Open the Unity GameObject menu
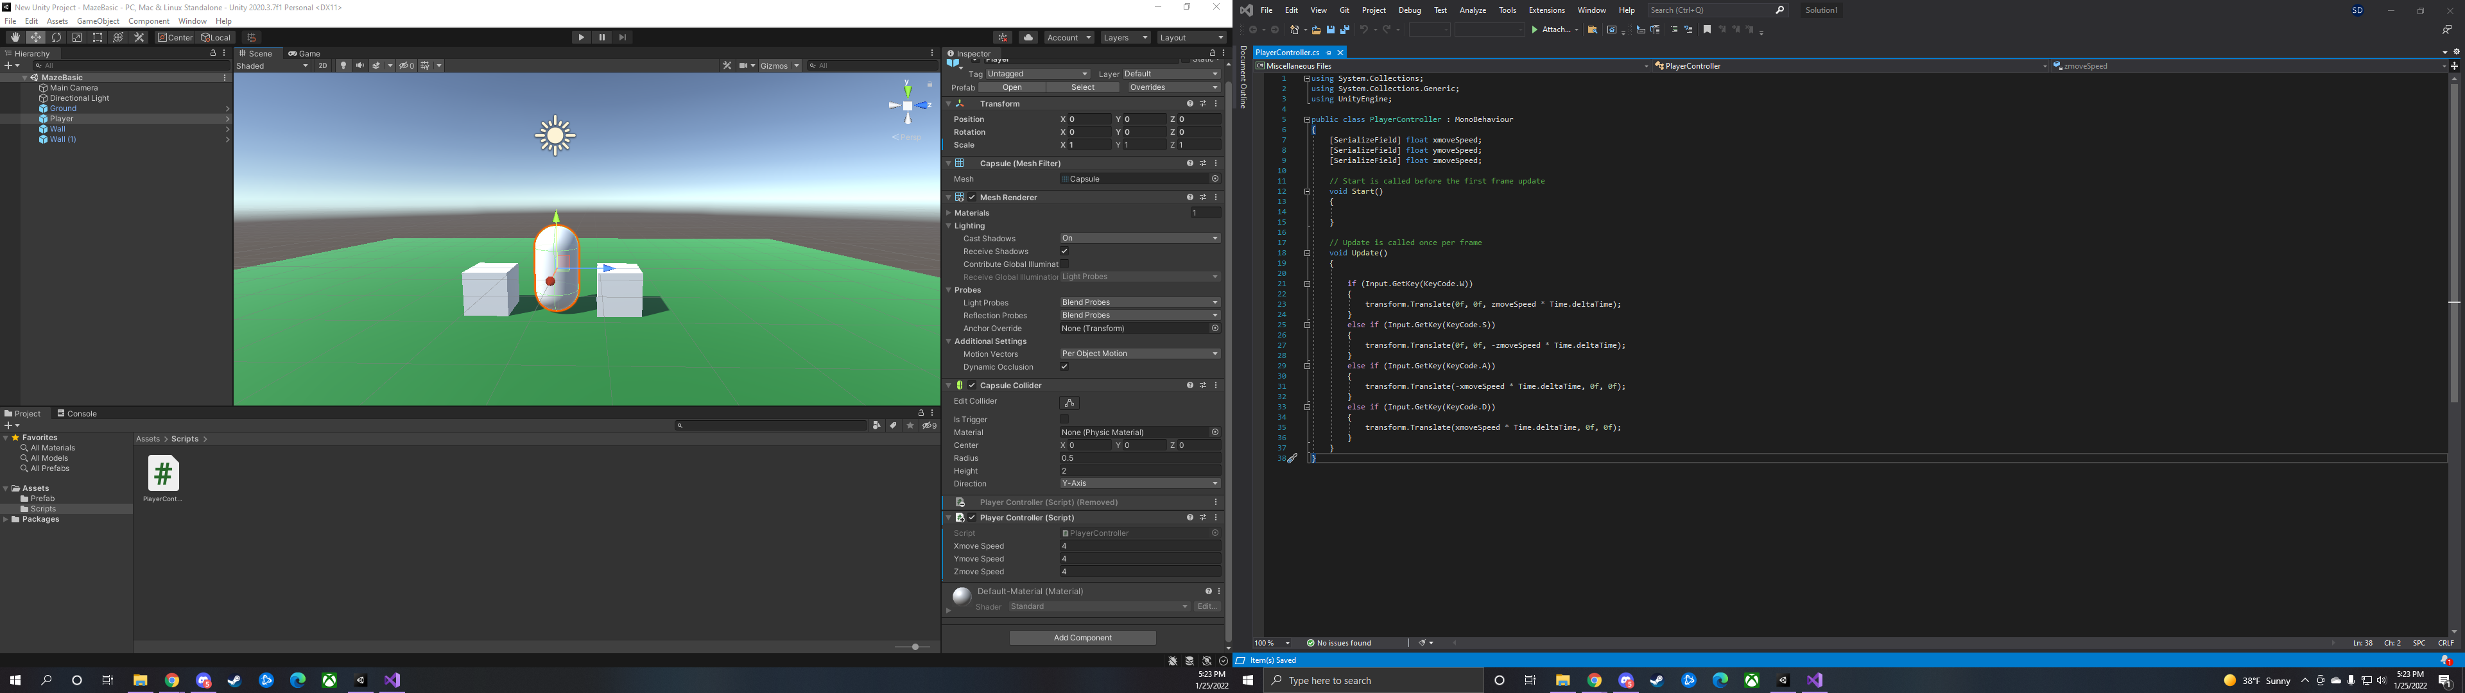2465x693 pixels. pyautogui.click(x=99, y=21)
